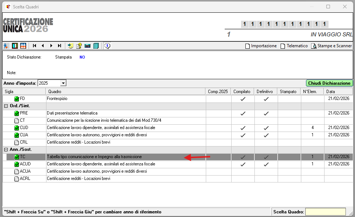
Task: Click the N°Elem. column header
Action: (x=312, y=92)
